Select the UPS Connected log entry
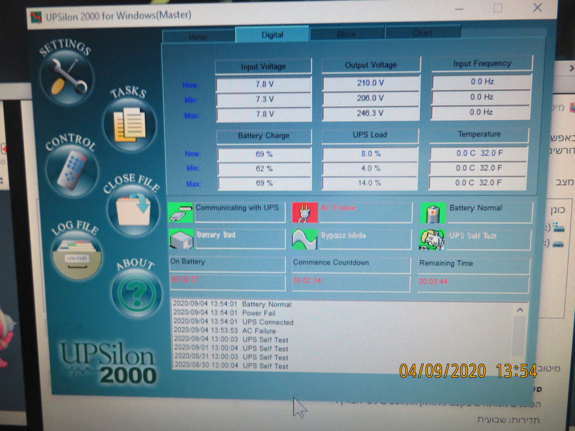The image size is (575, 431). click(x=233, y=322)
